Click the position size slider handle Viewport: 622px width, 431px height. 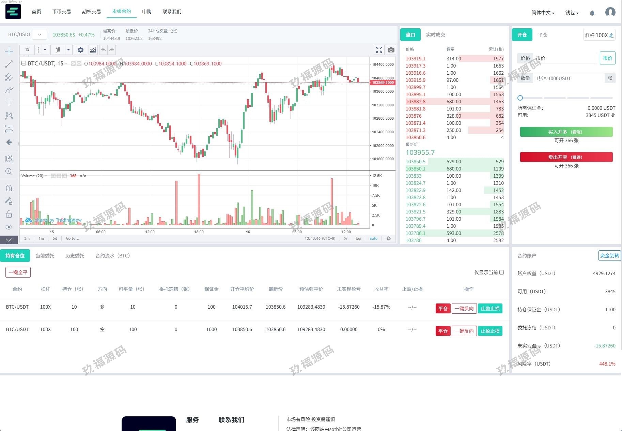(x=520, y=98)
